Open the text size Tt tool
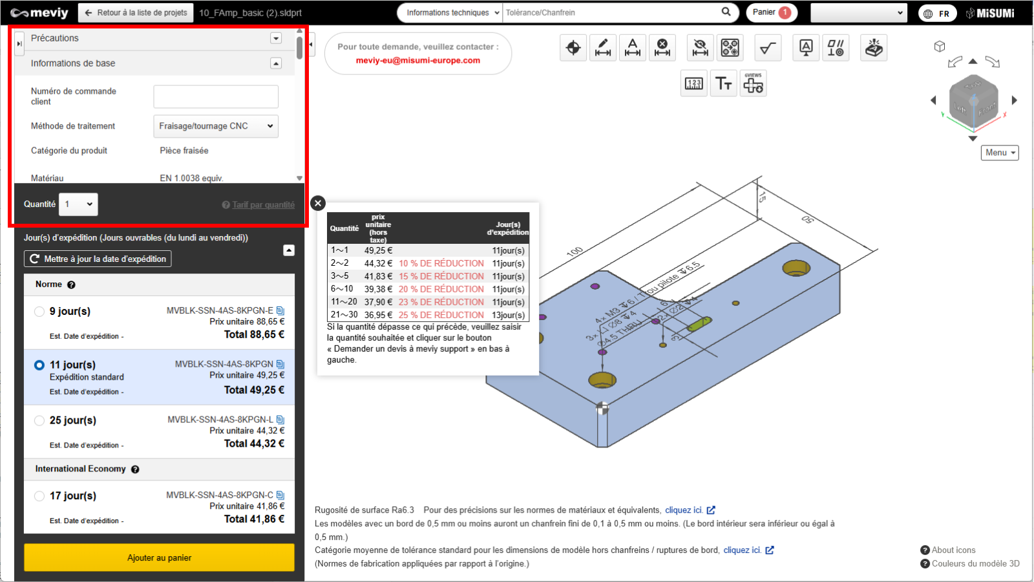Image resolution: width=1034 pixels, height=582 pixels. [x=723, y=83]
